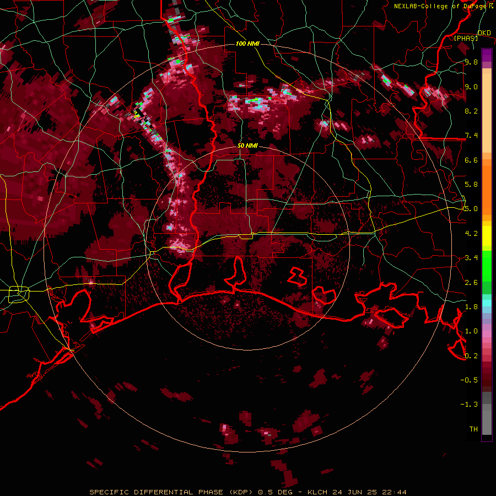The image size is (496, 496).
Task: Pick the cyan band of the color bar
Action: [487, 303]
